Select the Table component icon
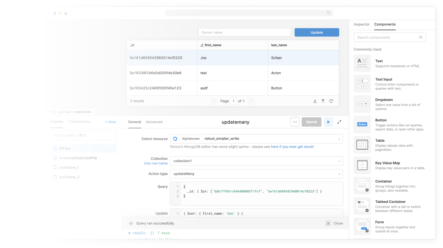Image resolution: width=443 pixels, height=248 pixels. pyautogui.click(x=362, y=145)
